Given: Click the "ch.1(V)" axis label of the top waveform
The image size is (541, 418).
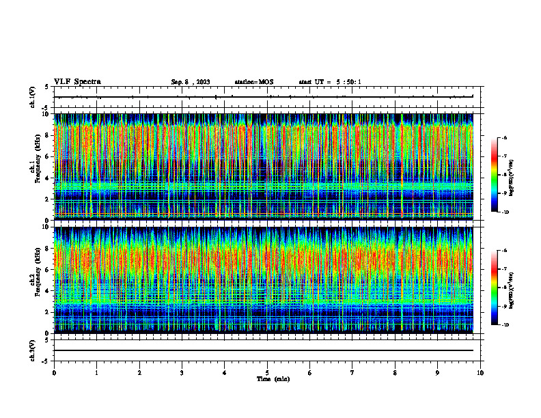Looking at the screenshot, I should point(33,97).
